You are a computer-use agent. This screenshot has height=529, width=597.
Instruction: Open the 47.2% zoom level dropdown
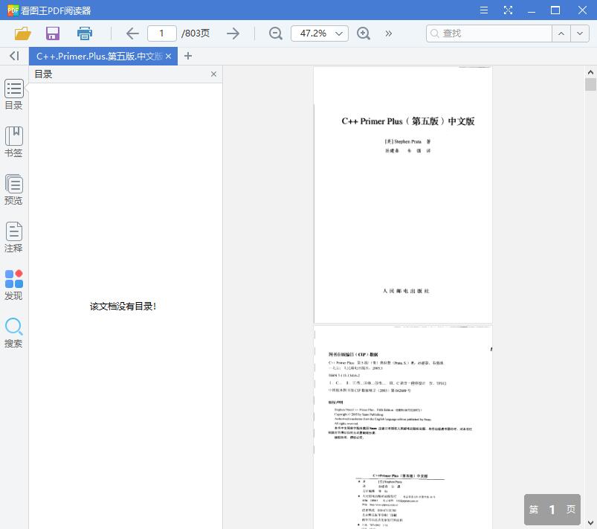[319, 33]
